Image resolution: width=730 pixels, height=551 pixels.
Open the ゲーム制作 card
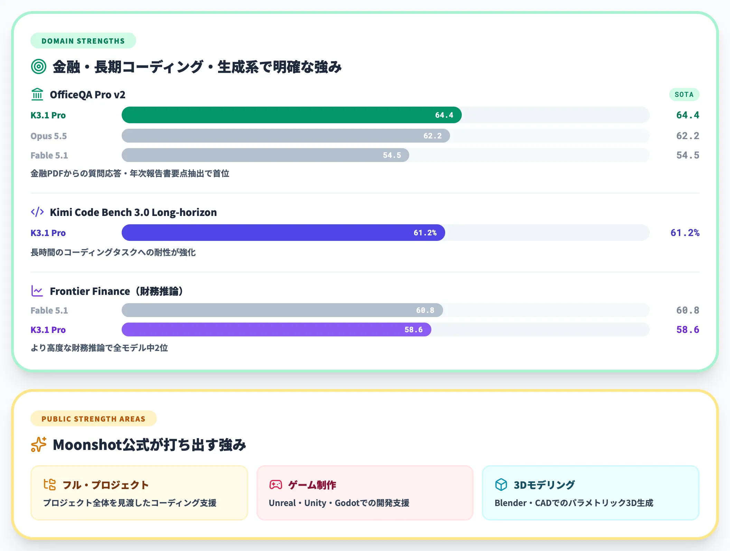[x=365, y=493]
